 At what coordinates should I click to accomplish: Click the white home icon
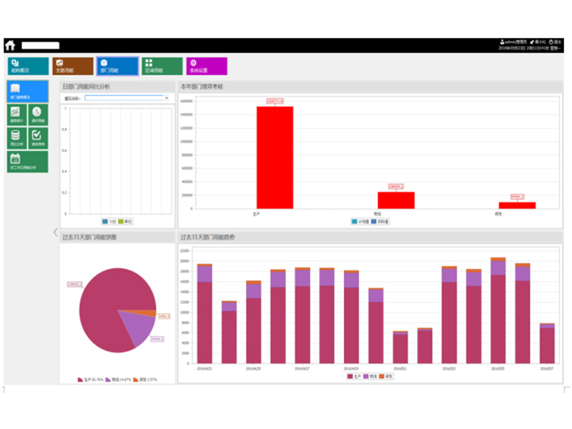[10, 45]
